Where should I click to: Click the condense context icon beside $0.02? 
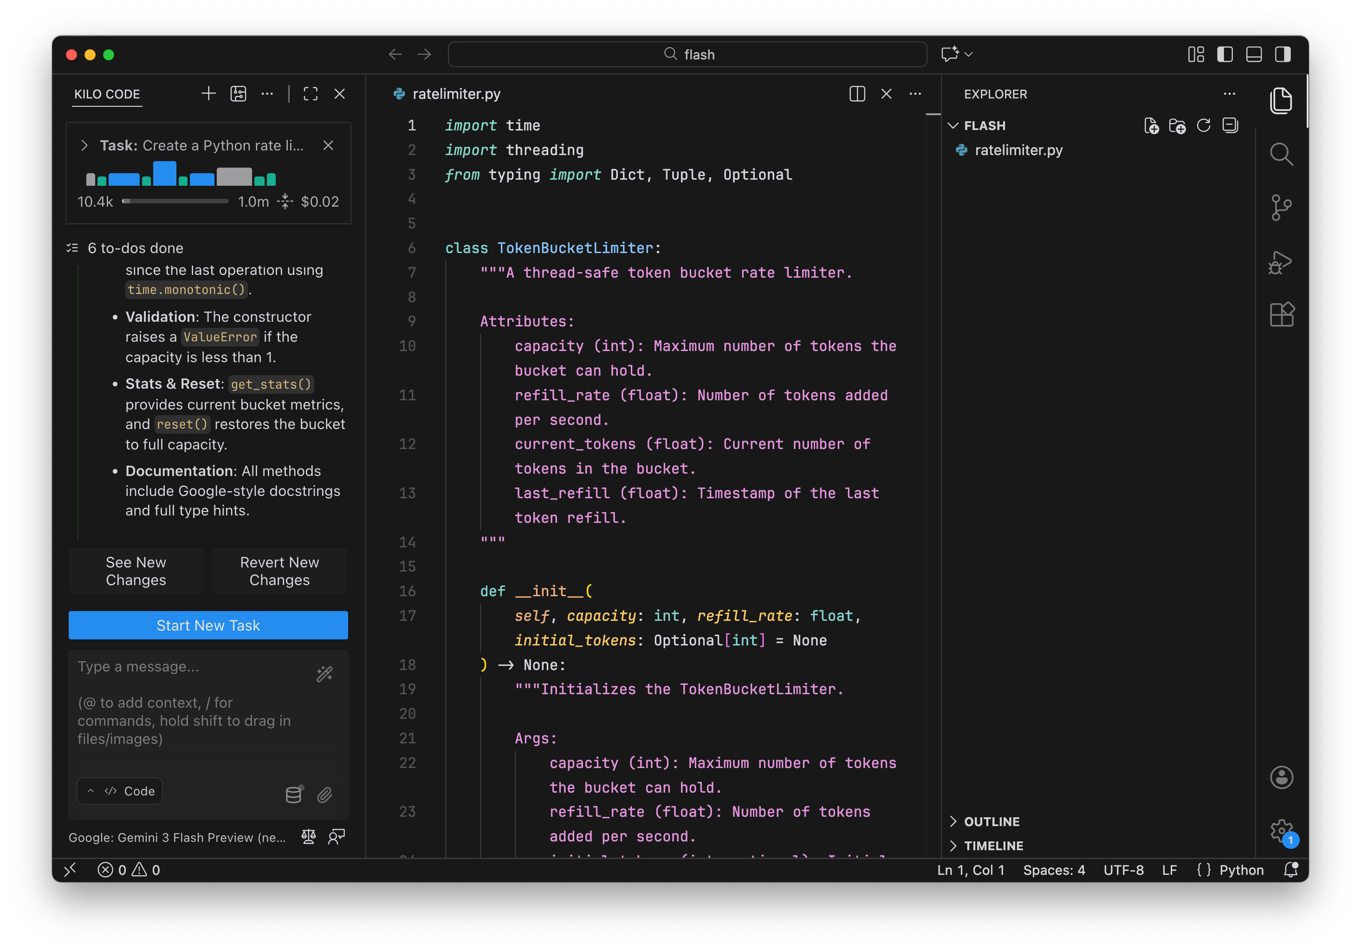click(x=285, y=202)
